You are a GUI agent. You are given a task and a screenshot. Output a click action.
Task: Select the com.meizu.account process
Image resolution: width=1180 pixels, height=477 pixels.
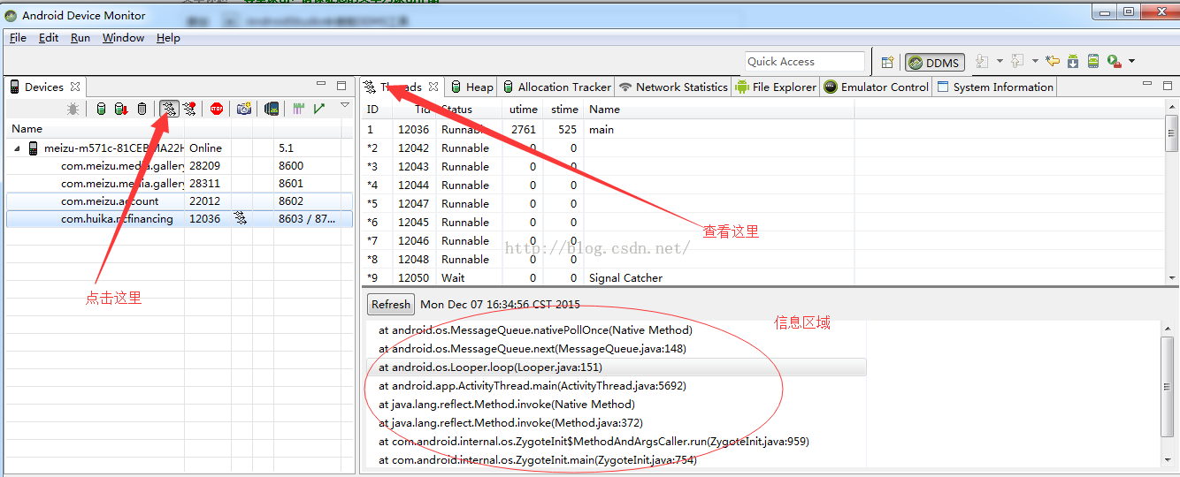click(180, 201)
